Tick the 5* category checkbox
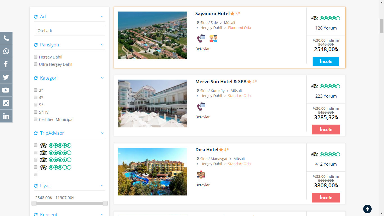 pyautogui.click(x=36, y=105)
